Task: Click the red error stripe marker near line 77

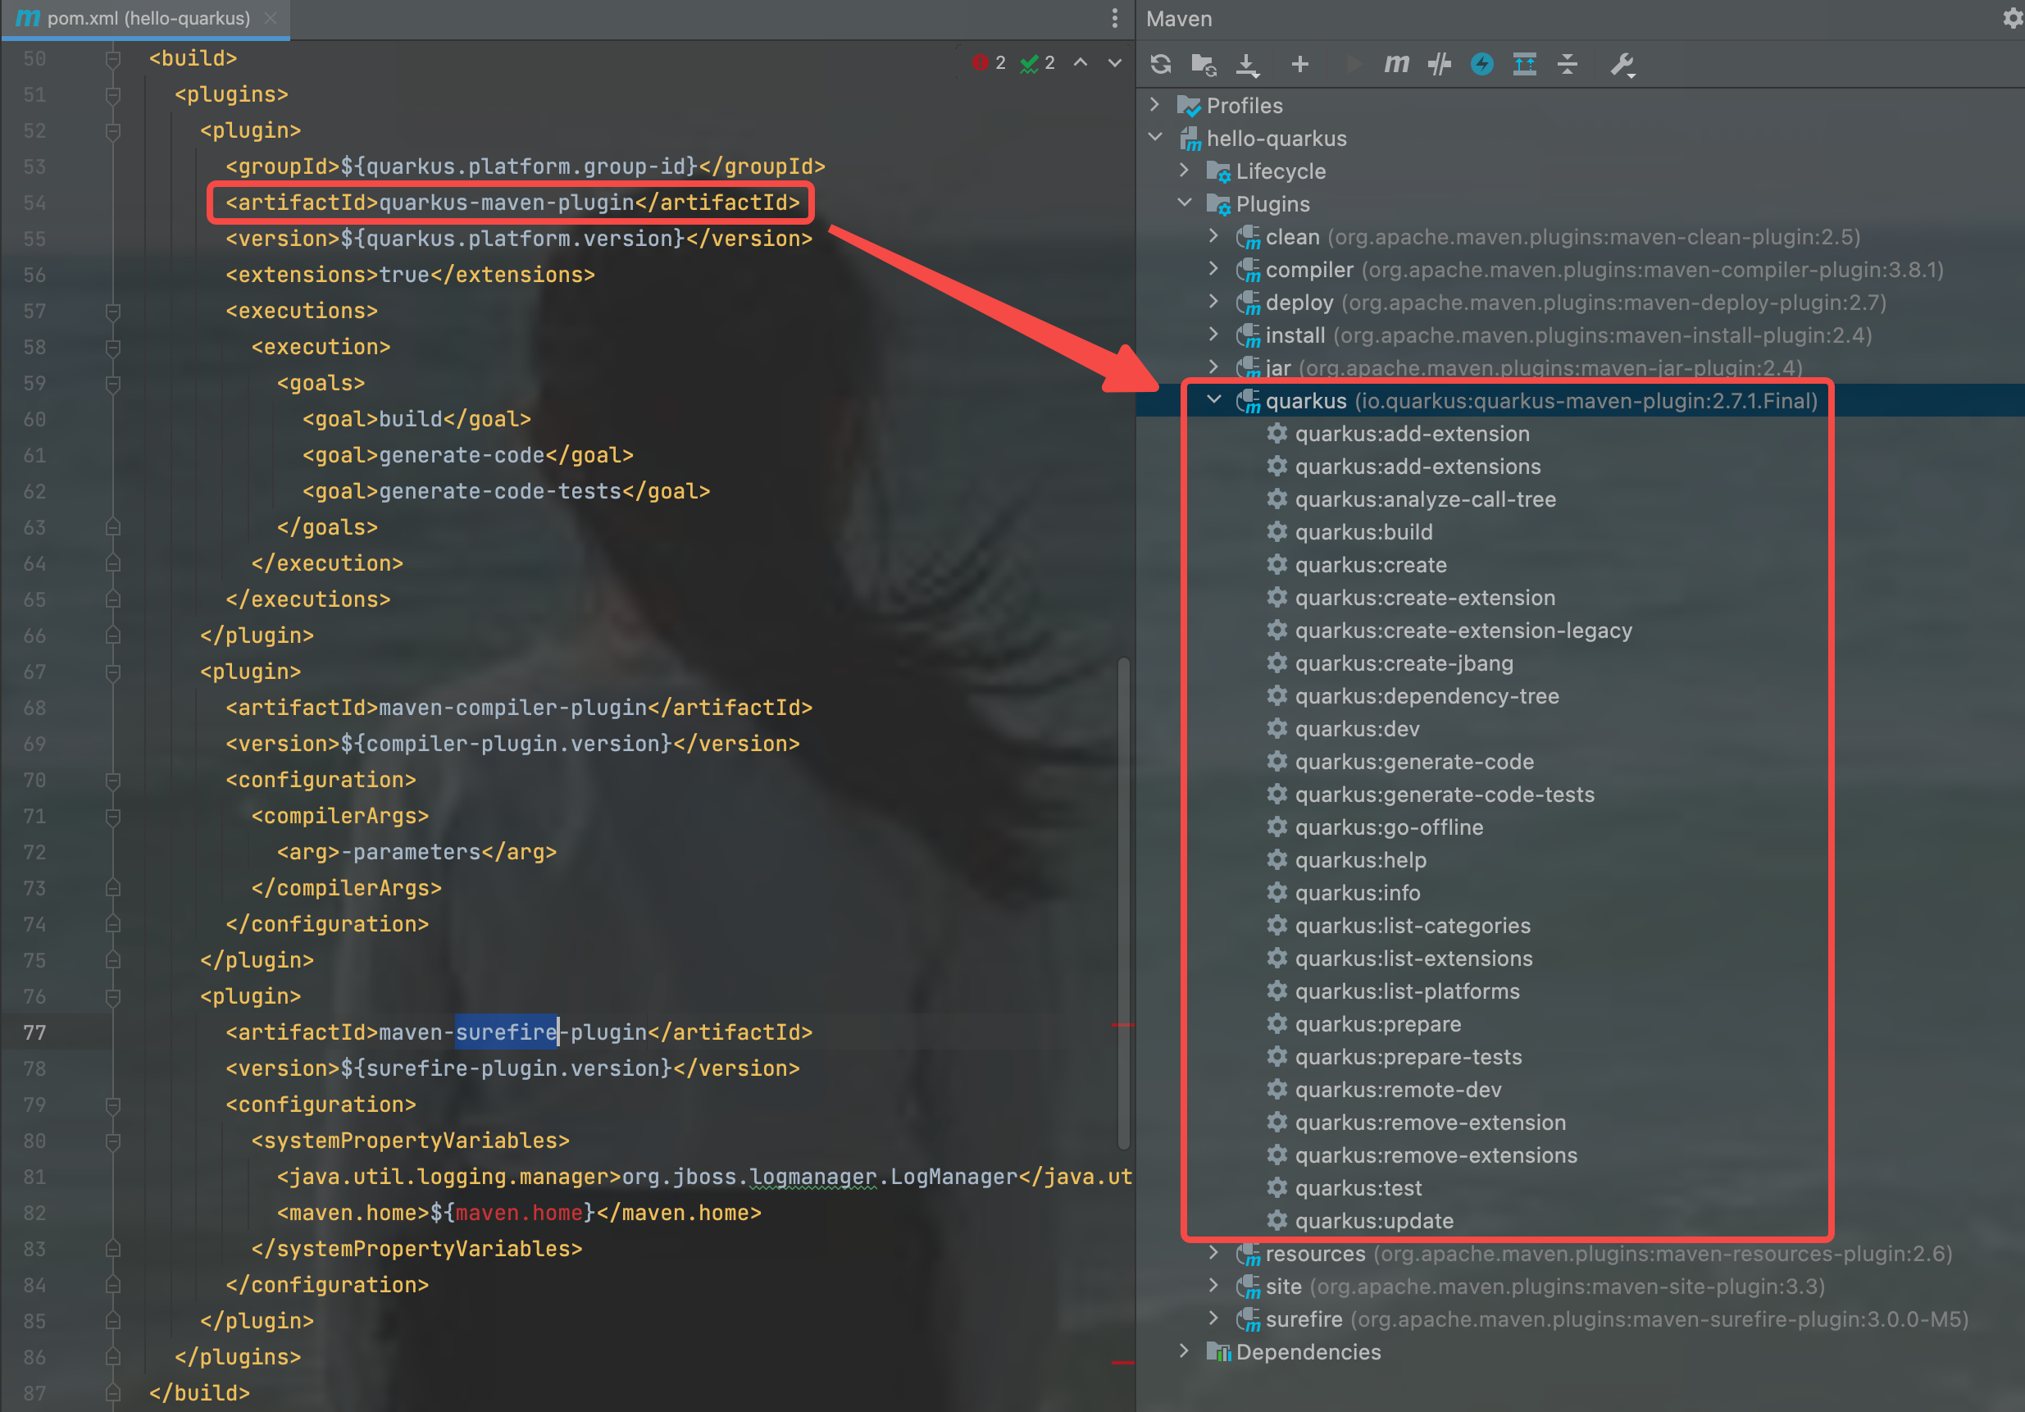Action: tap(1122, 1024)
